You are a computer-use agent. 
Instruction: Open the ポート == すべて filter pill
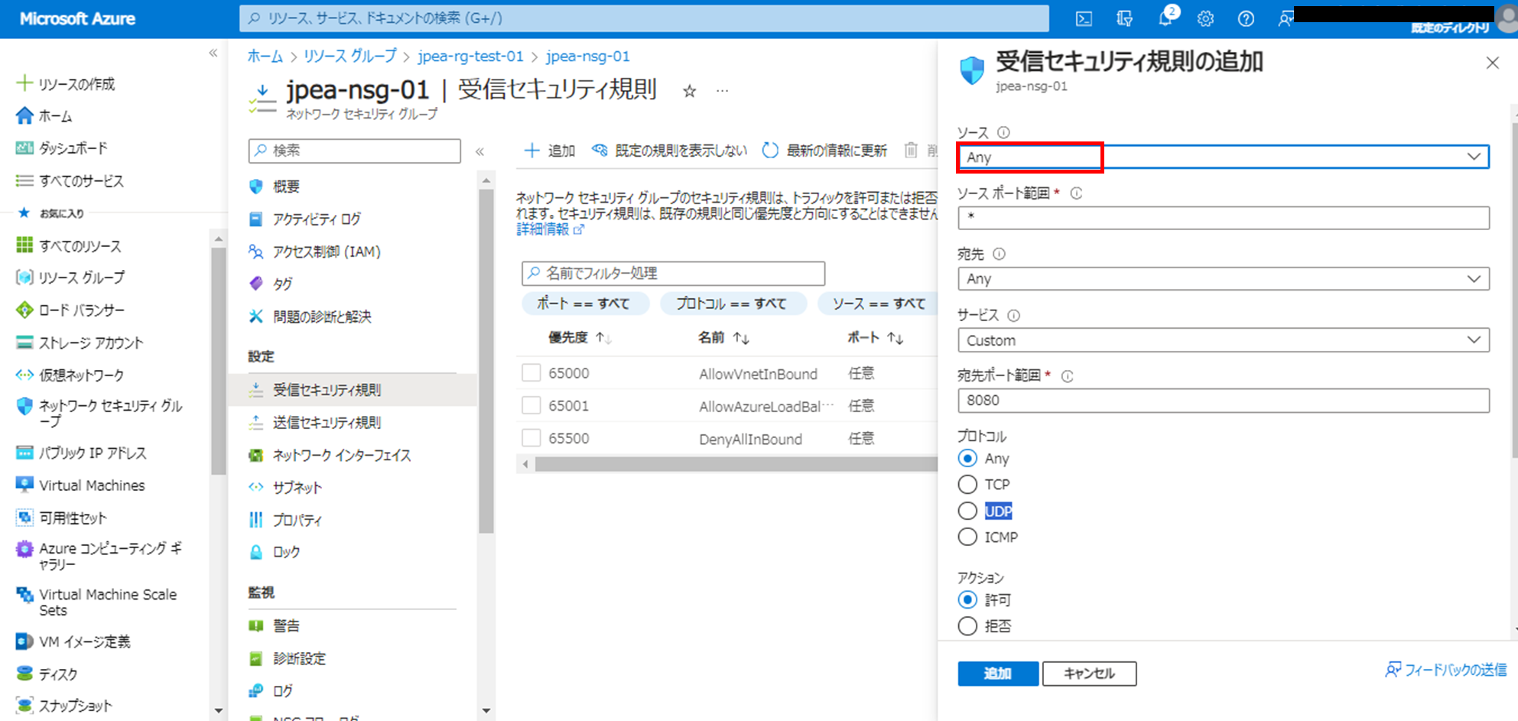pos(584,304)
